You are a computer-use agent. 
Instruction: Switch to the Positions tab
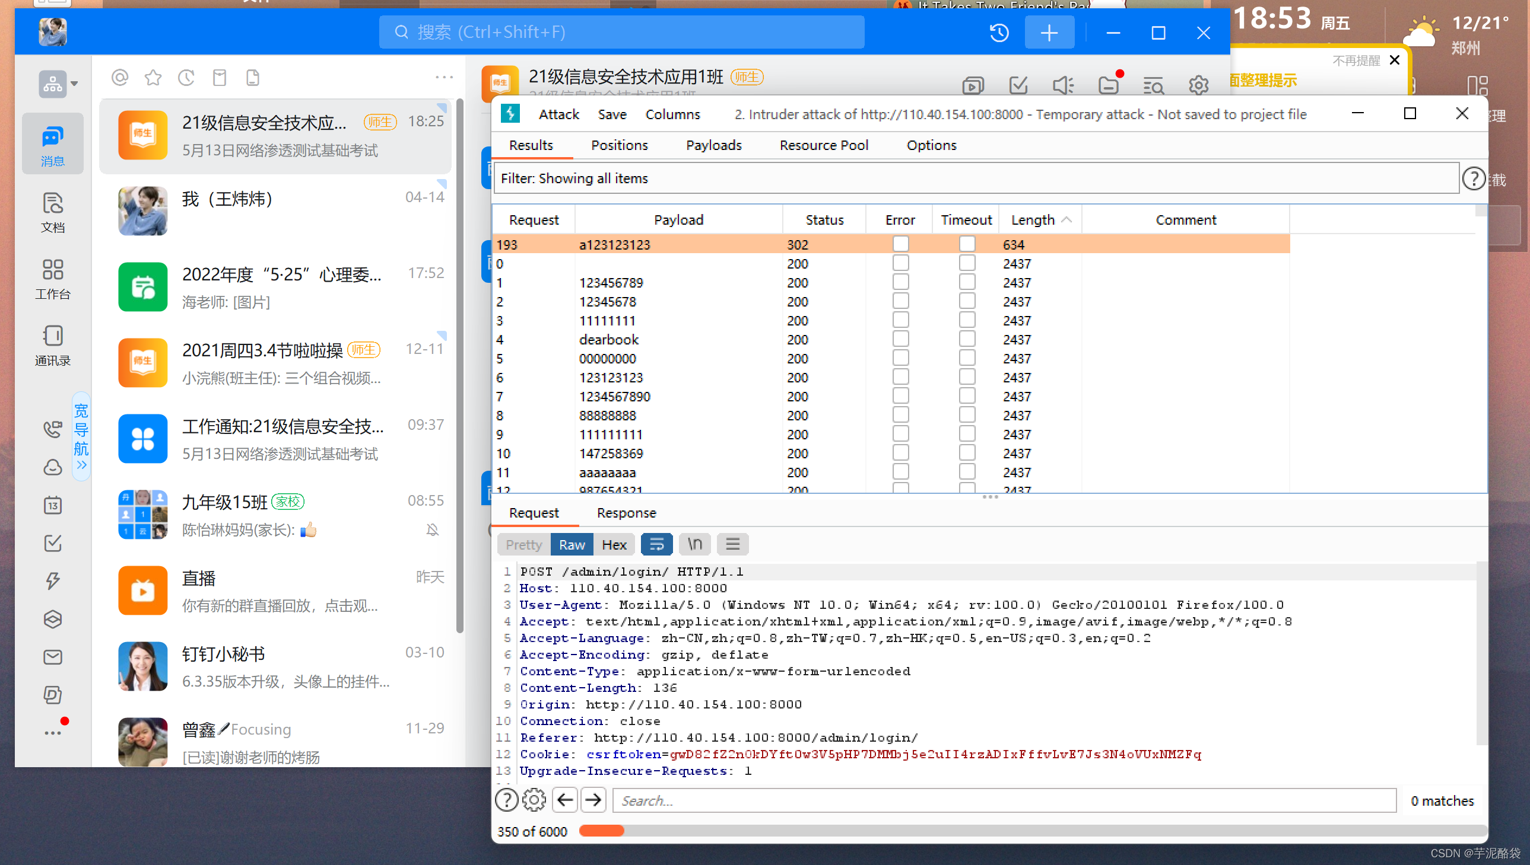point(619,146)
